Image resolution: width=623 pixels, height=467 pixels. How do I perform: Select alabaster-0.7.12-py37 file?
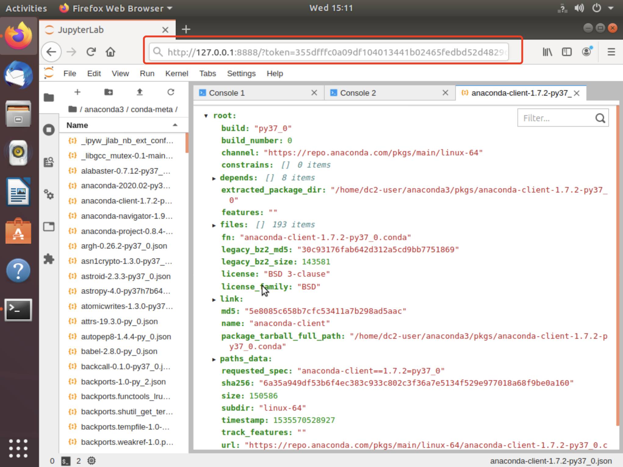(123, 171)
